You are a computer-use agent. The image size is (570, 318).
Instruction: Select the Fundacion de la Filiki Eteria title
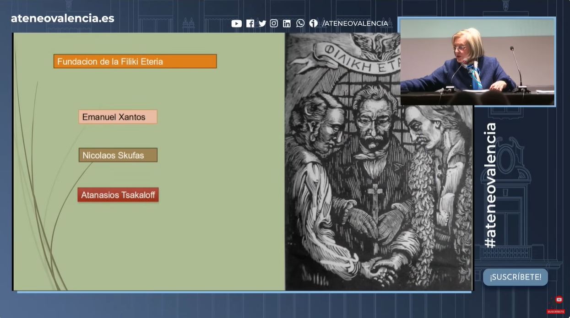tap(135, 61)
